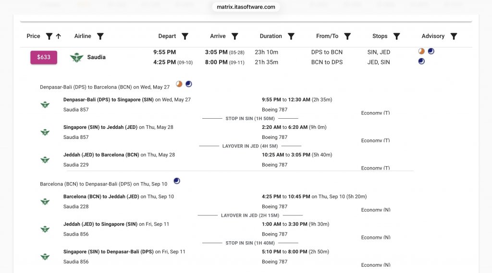Sort by price using the arrow icon

[59, 36]
